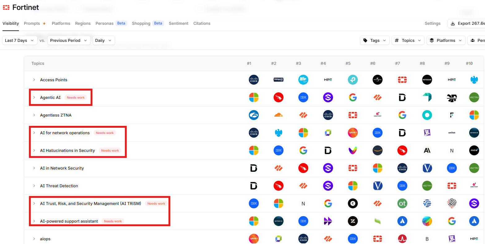This screenshot has width=485, height=244.
Task: Expand the Access Points topic row
Action: pyautogui.click(x=34, y=80)
